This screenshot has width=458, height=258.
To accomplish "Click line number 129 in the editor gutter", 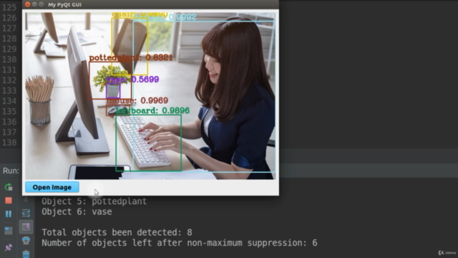I will (9, 49).
